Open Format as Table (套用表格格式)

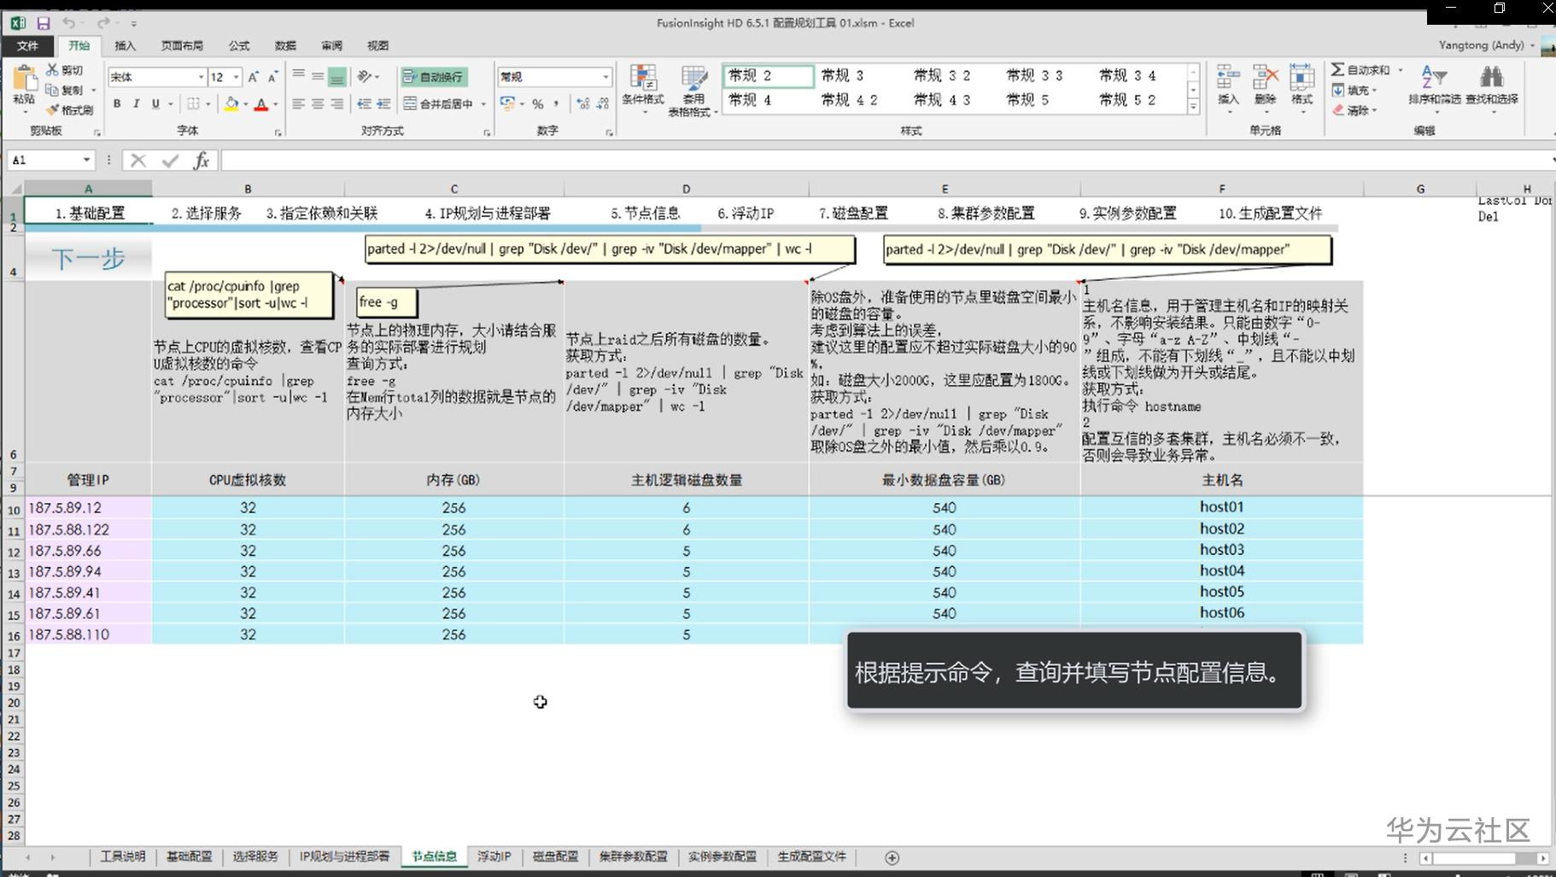tap(692, 90)
